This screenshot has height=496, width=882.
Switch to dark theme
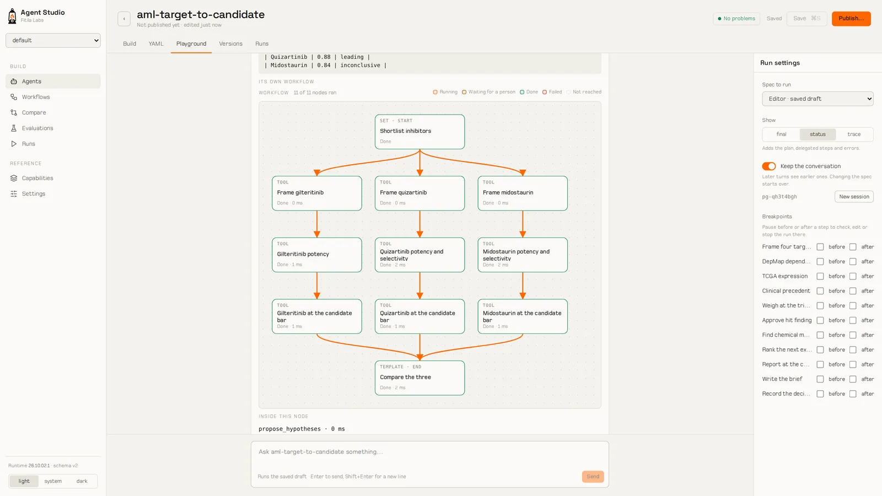(x=82, y=481)
